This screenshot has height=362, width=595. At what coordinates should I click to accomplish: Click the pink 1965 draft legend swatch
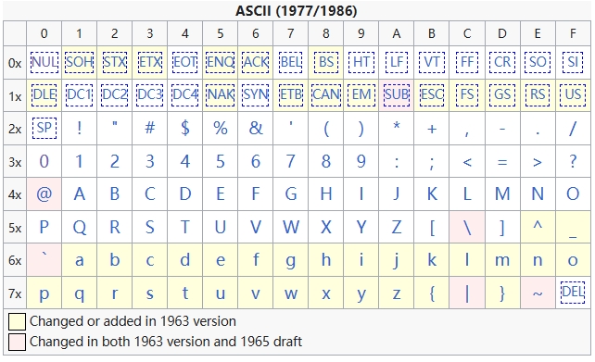[17, 342]
